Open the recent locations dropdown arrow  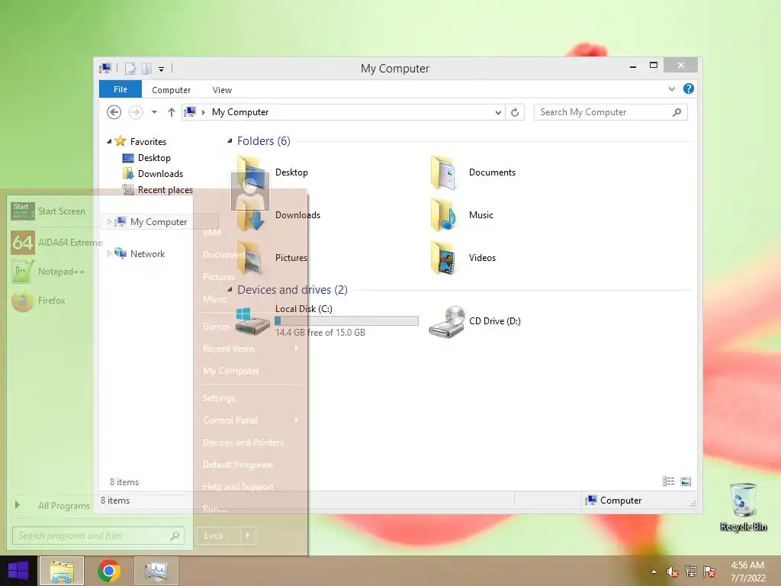pos(154,112)
